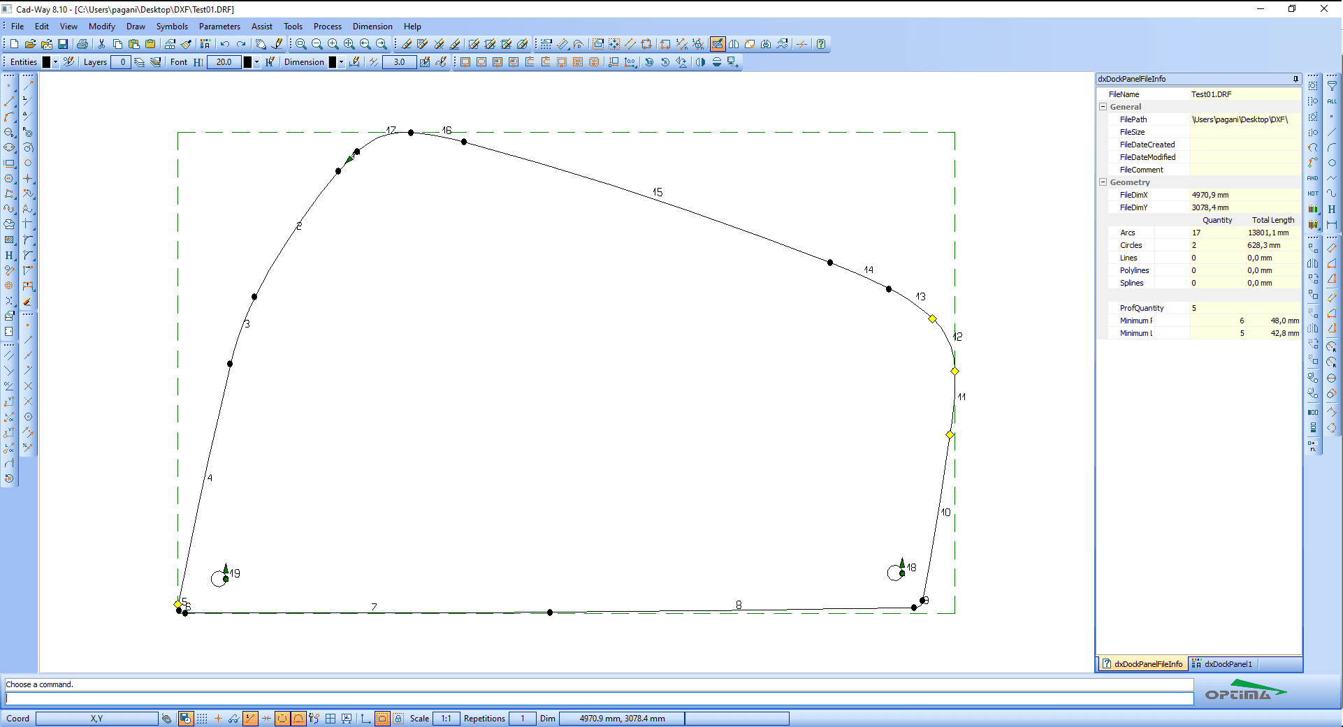Click the font size 20.0 field
The width and height of the screenshot is (1343, 727).
tap(224, 62)
